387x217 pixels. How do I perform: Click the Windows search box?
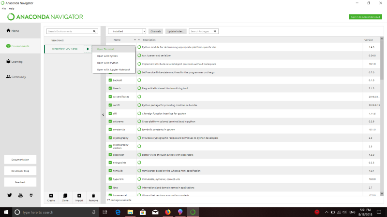[56, 212]
